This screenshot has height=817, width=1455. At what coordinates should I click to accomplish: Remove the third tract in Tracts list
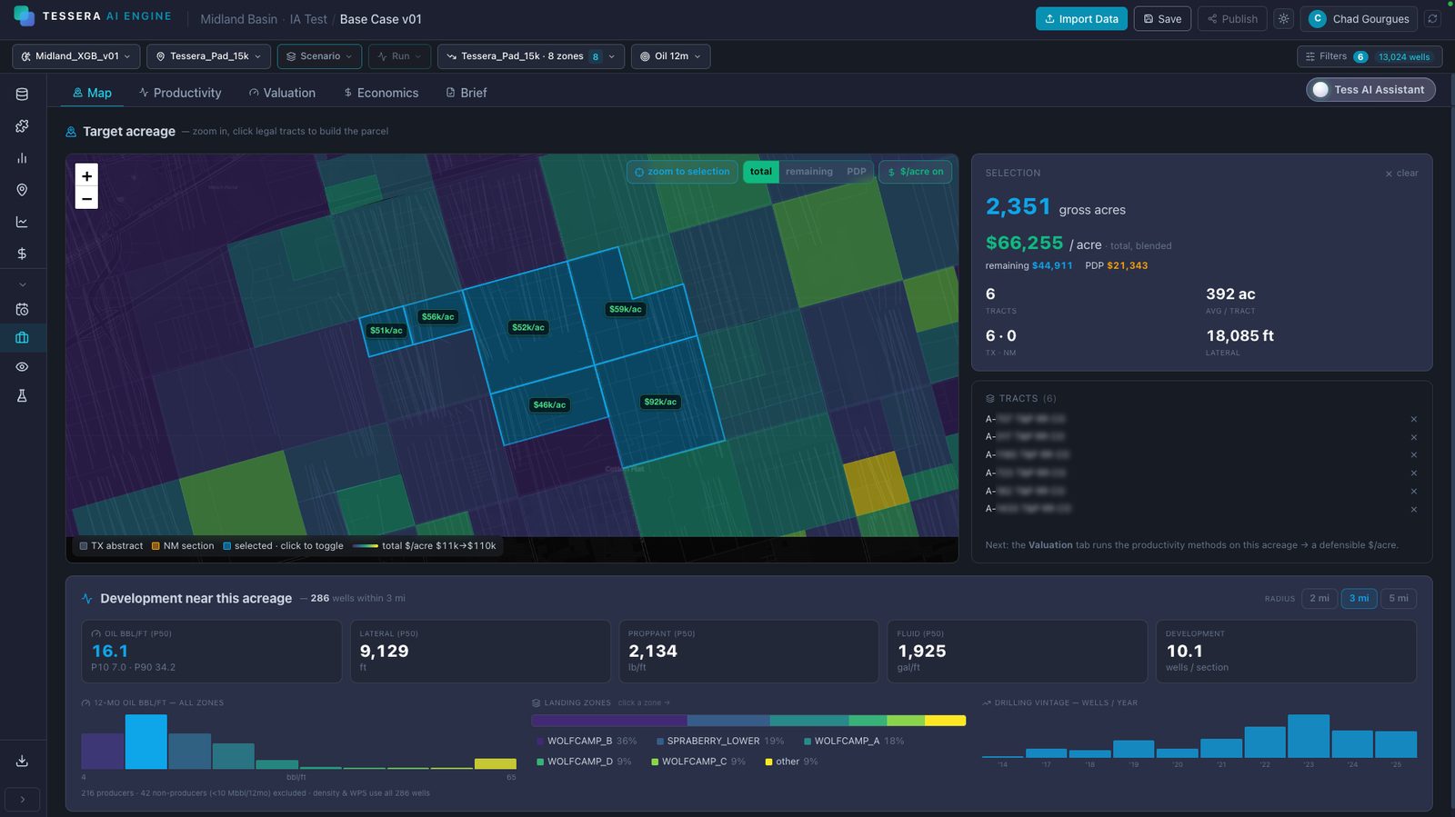click(x=1413, y=455)
